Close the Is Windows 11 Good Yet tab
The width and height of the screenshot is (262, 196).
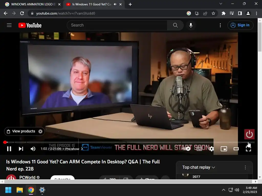pos(121,4)
